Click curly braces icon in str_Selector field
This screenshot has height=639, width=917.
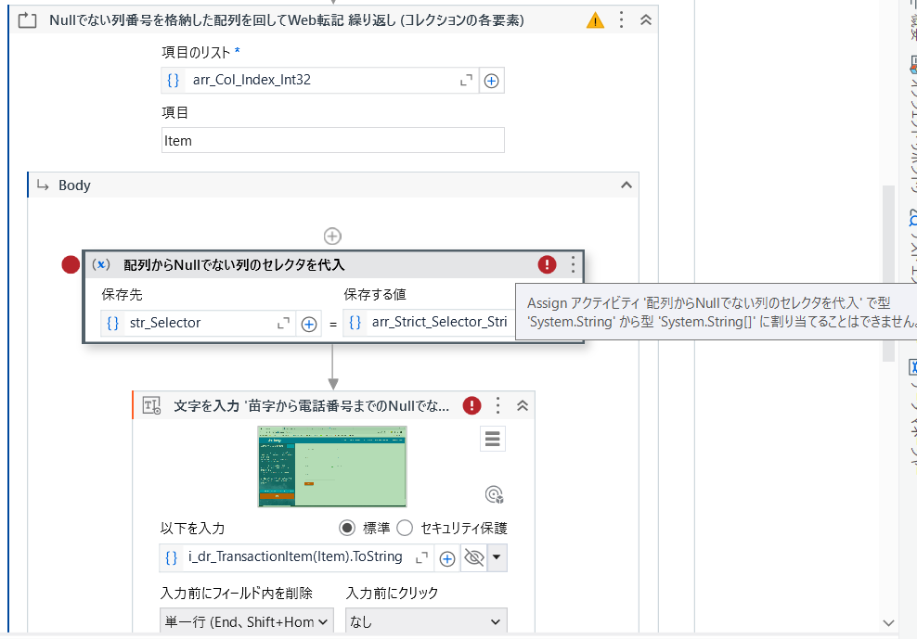tap(113, 324)
